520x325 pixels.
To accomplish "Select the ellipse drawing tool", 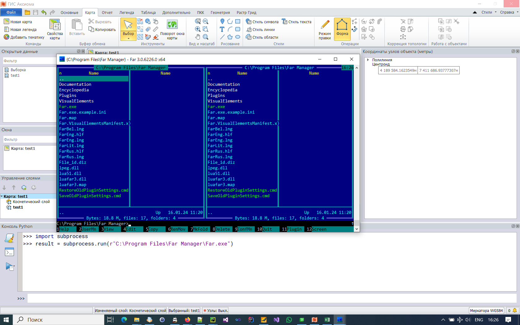I will click(x=238, y=37).
